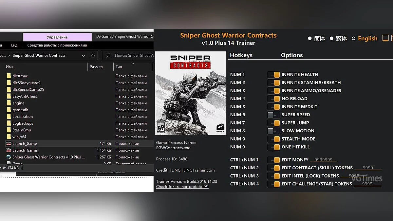Select the 简体 language radio button
This screenshot has height=221, width=393.
coord(310,38)
